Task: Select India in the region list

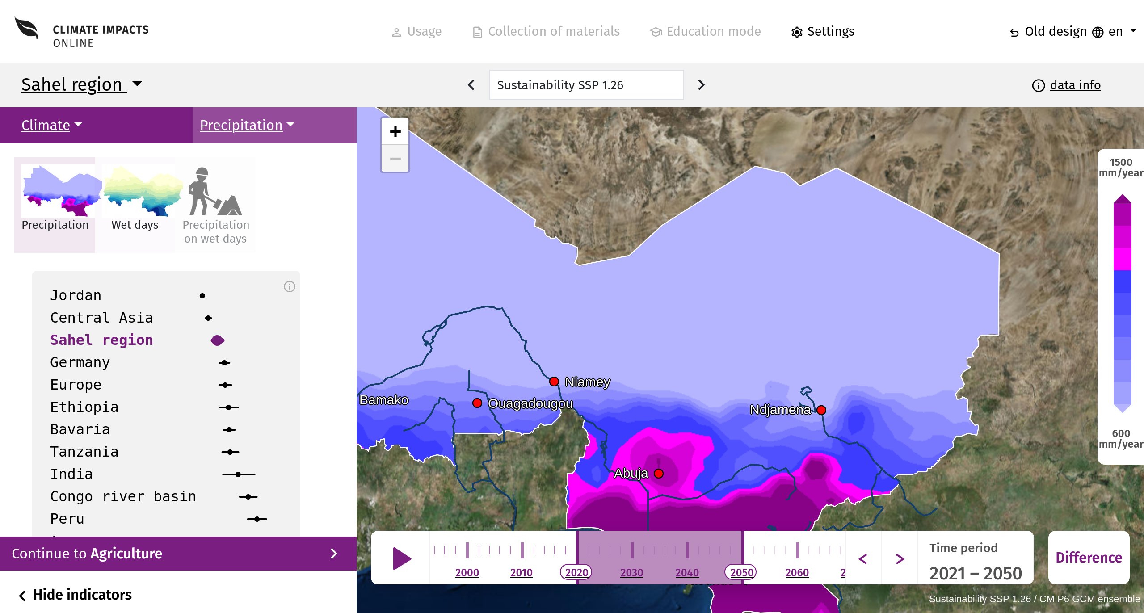Action: (x=71, y=474)
